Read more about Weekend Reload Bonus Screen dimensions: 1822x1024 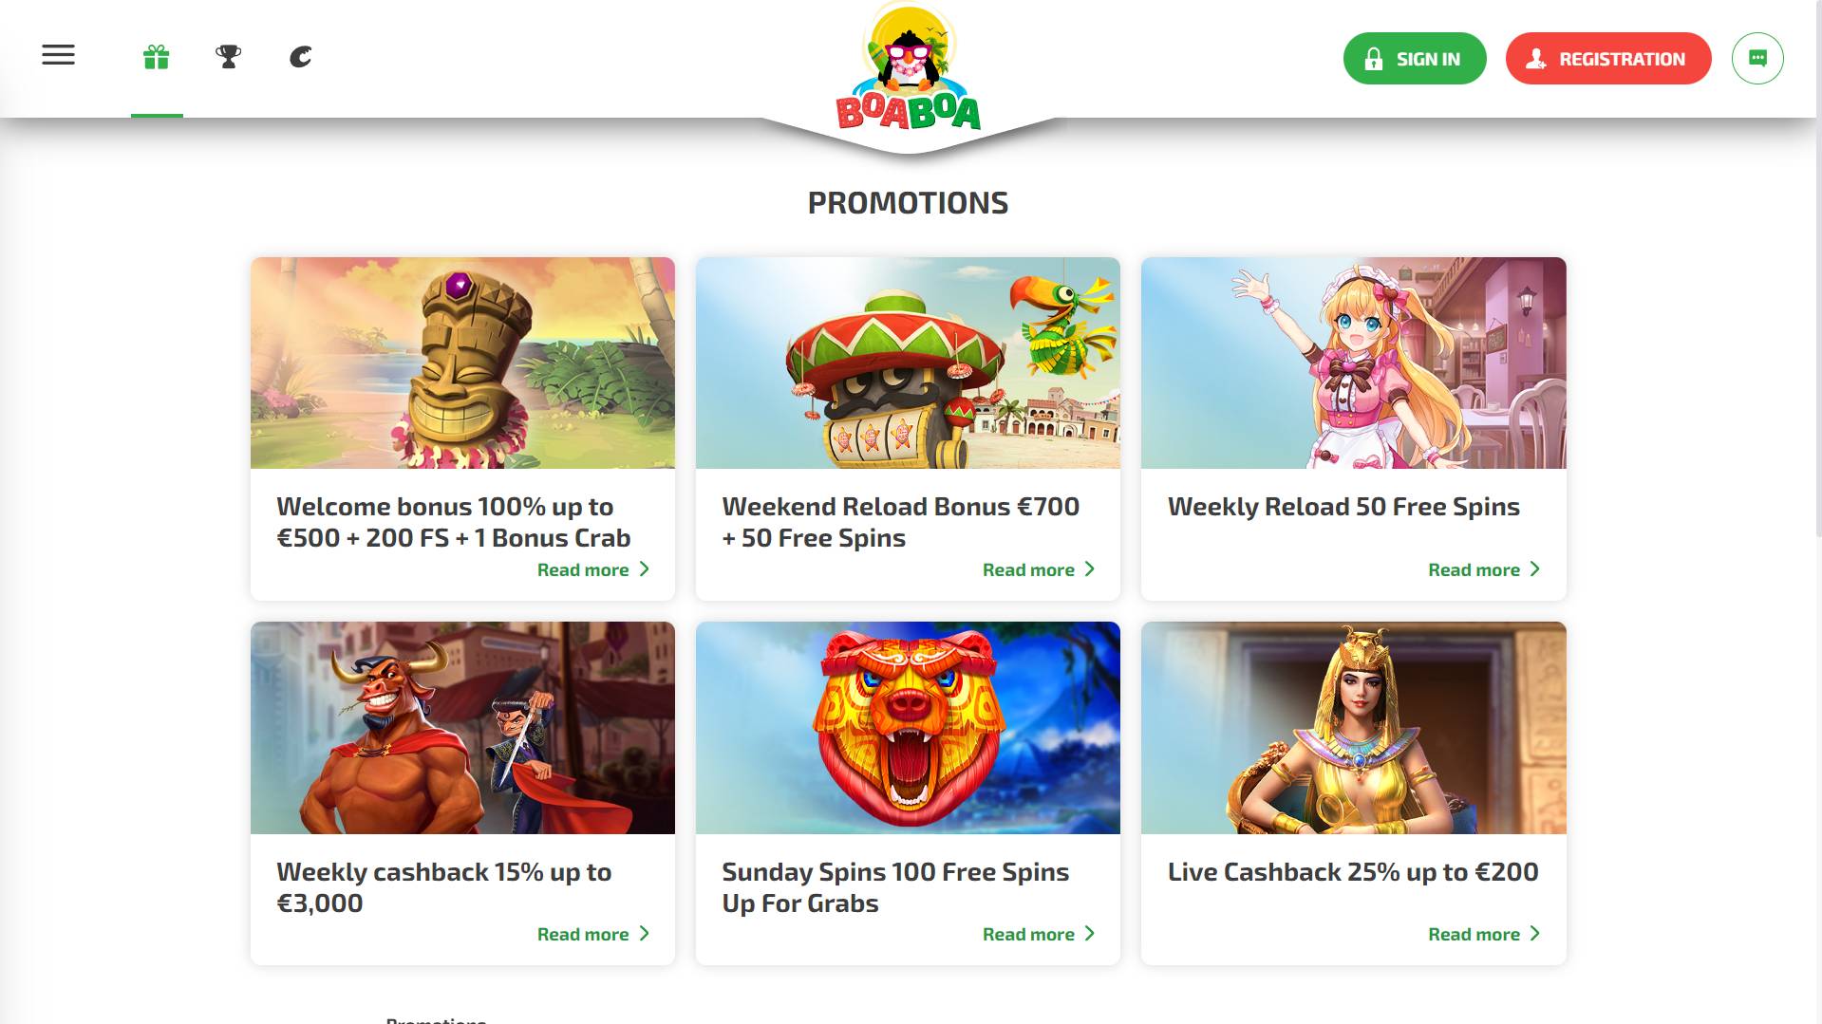[x=1038, y=569]
